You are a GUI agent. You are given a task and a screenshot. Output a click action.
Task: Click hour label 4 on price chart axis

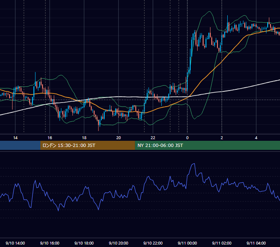[256, 138]
